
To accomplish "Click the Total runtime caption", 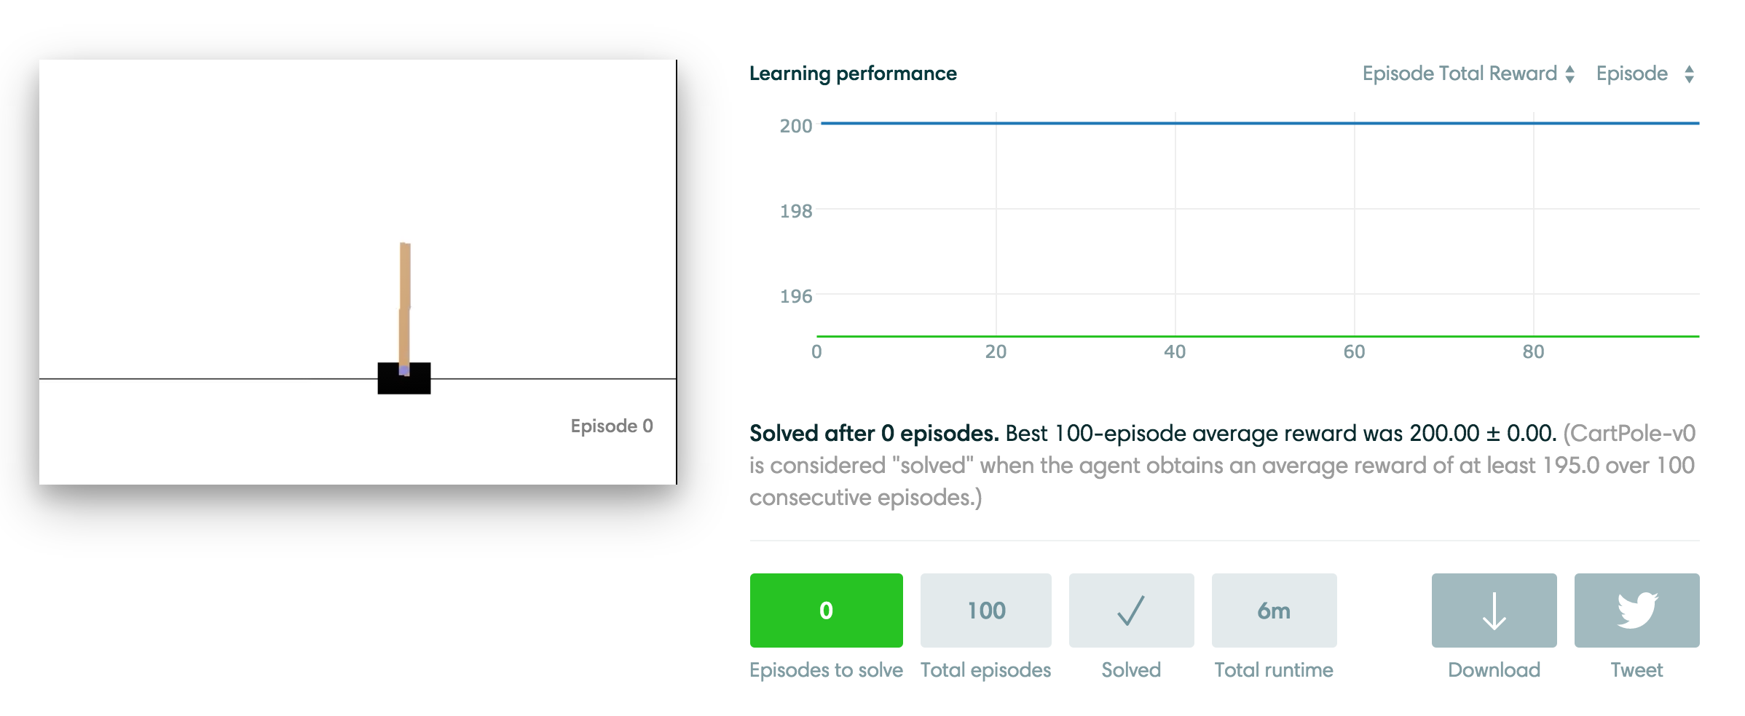I will pos(1274,669).
